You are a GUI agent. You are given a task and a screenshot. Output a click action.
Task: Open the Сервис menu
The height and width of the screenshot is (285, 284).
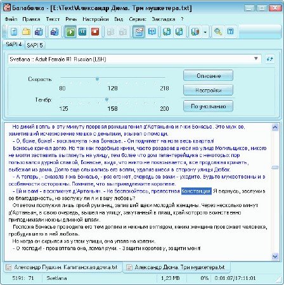138,19
